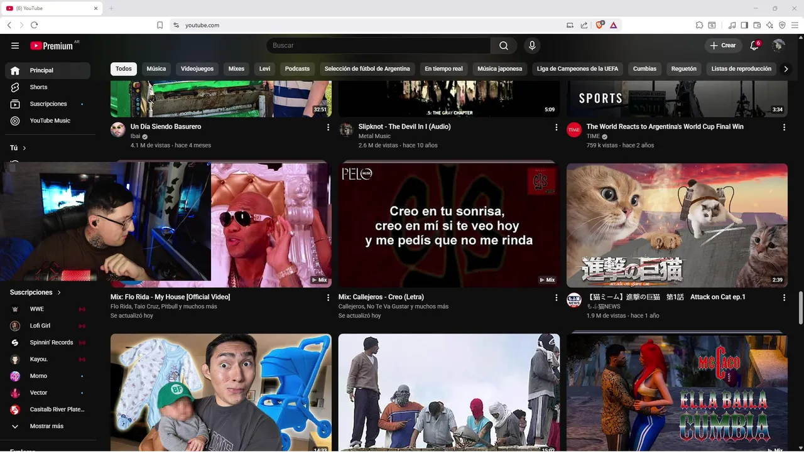Bookmark this page with the bookmark icon
This screenshot has height=452, width=804.
160,25
